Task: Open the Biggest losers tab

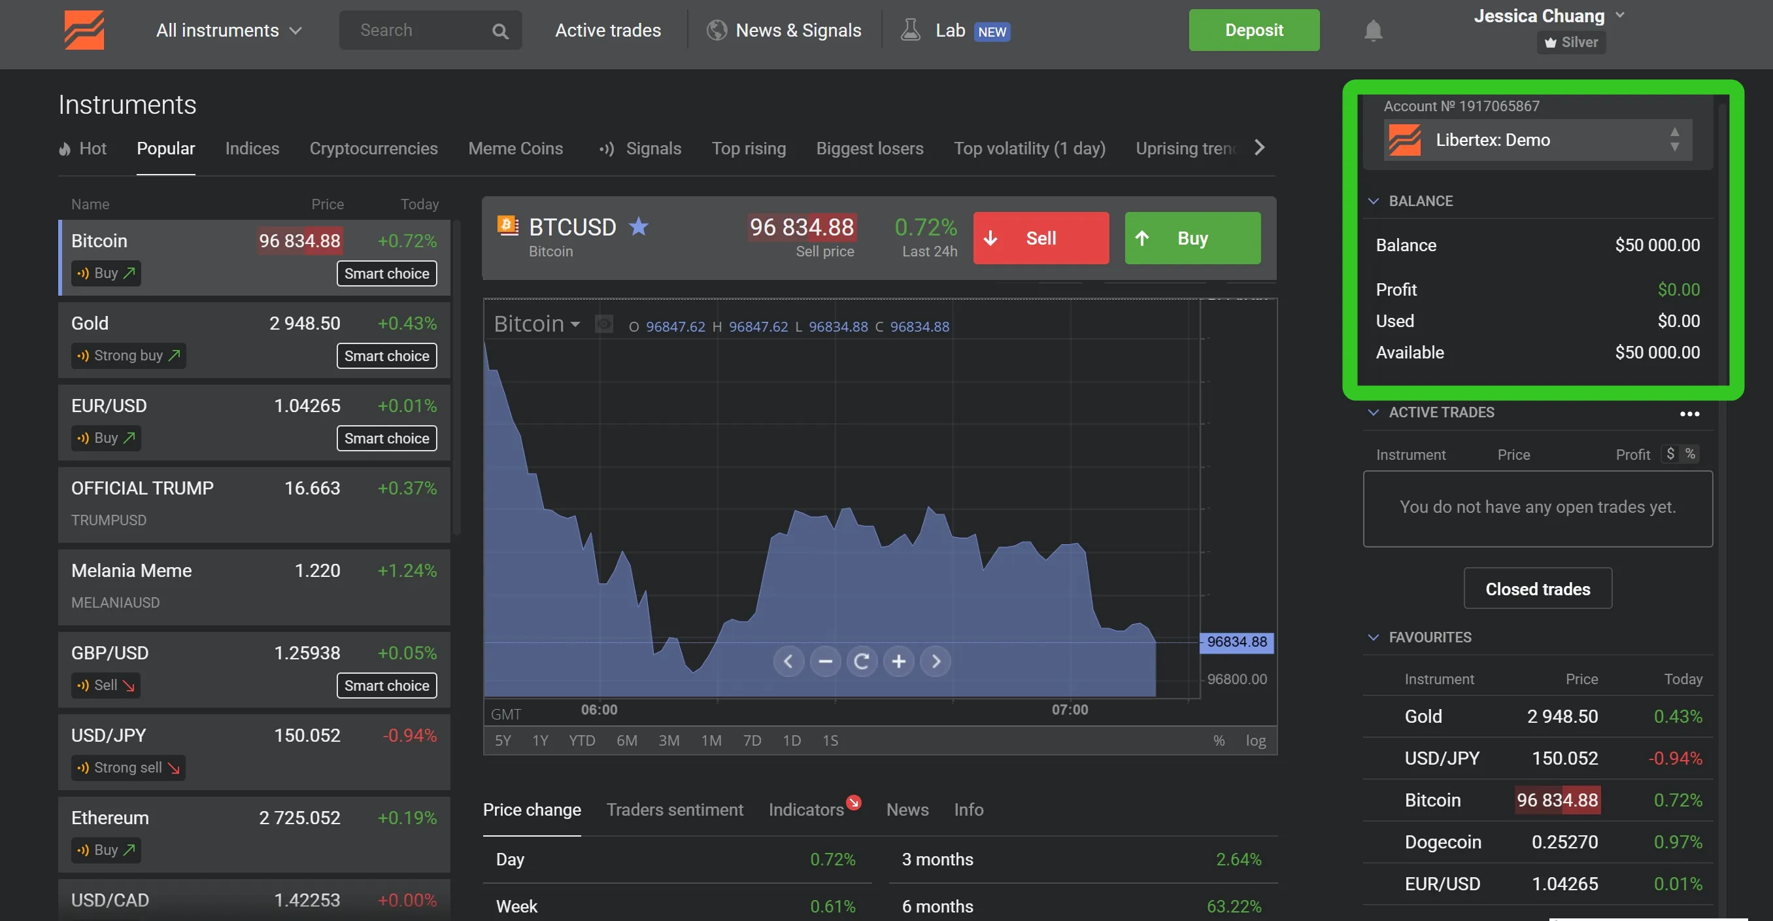Action: [870, 148]
